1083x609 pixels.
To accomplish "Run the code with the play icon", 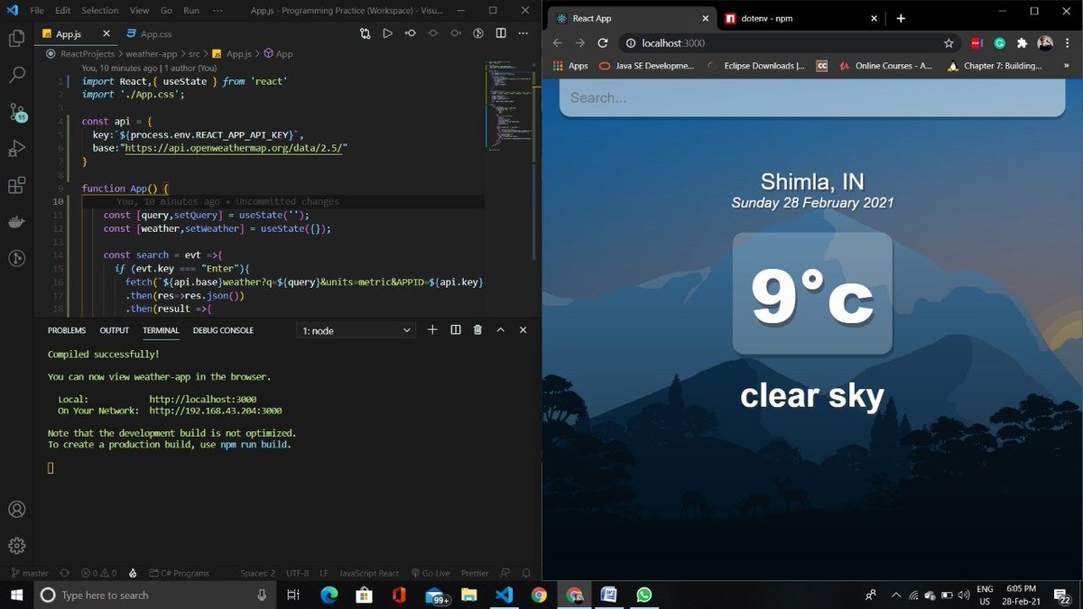I will [x=387, y=33].
